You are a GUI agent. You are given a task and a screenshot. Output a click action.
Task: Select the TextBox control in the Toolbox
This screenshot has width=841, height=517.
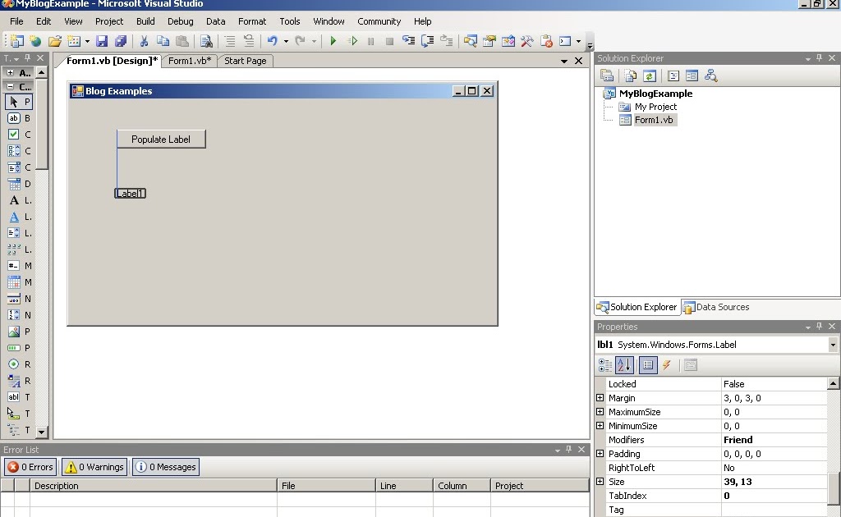coord(18,397)
